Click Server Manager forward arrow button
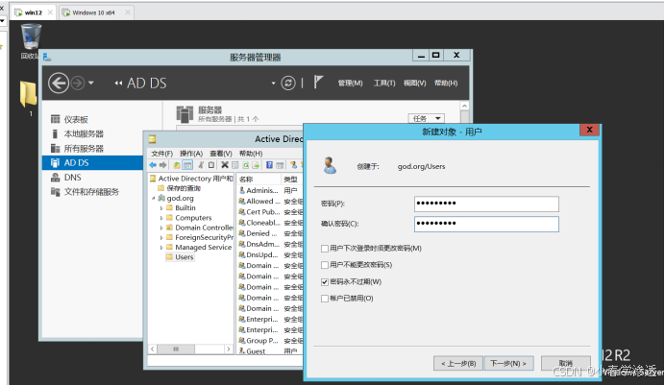 [78, 83]
